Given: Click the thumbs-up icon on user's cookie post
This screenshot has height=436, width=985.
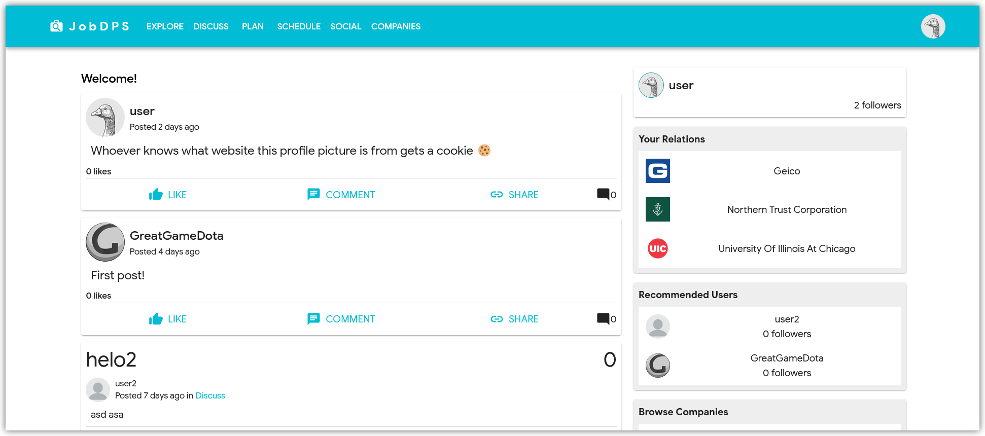Looking at the screenshot, I should coord(156,194).
